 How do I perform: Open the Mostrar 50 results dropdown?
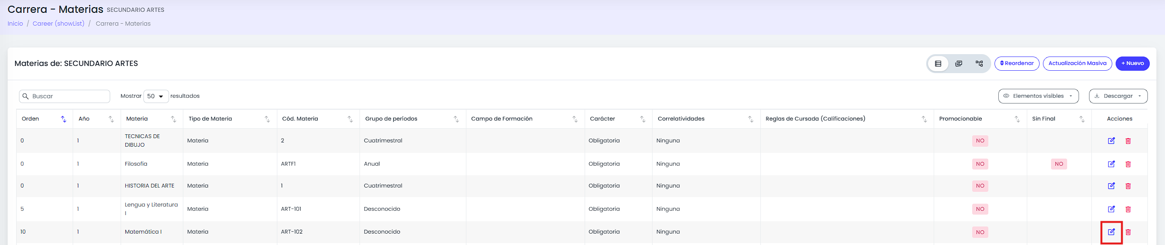coord(156,96)
